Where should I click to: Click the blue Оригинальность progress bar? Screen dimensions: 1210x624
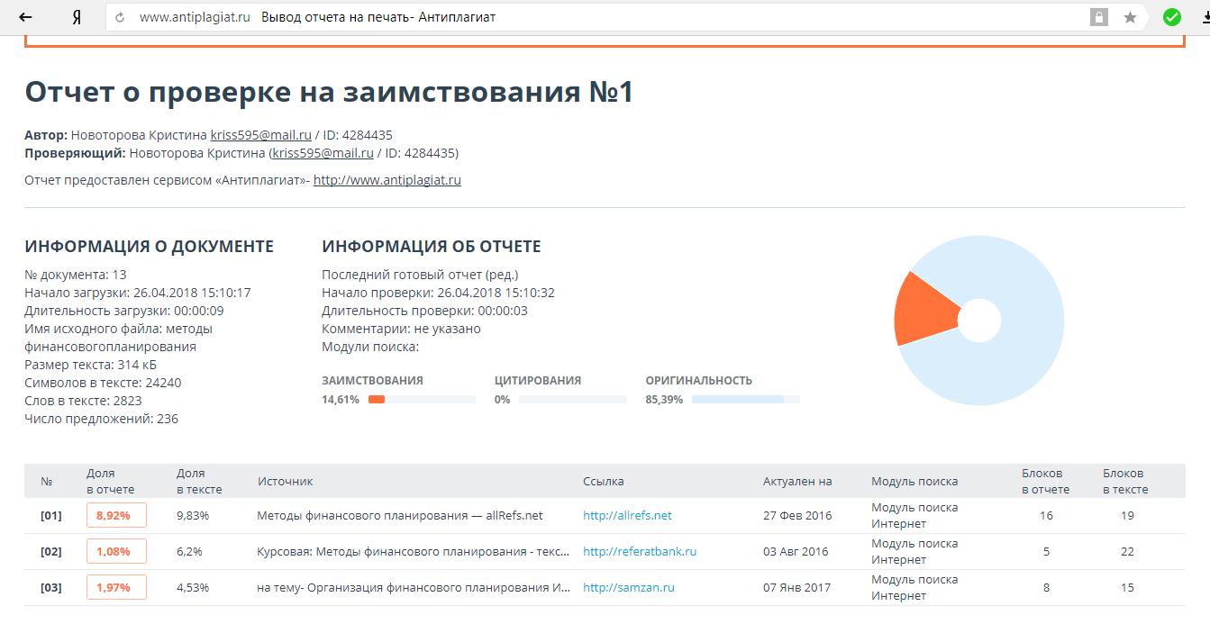pos(737,399)
